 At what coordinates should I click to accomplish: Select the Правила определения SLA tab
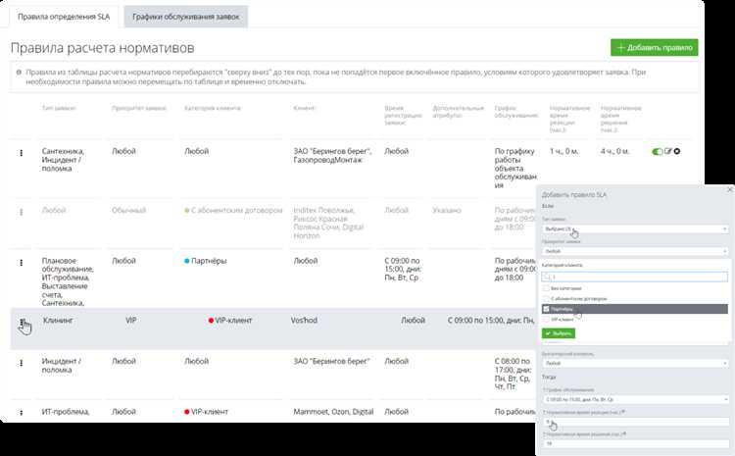[x=65, y=16]
